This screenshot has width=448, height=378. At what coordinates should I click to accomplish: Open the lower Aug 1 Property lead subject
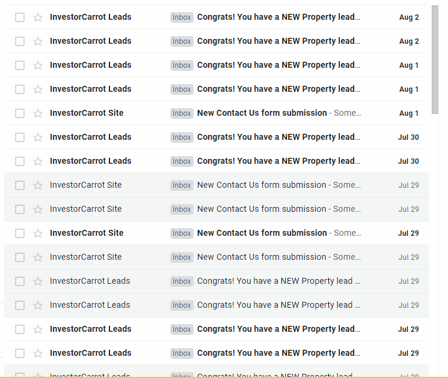278,89
